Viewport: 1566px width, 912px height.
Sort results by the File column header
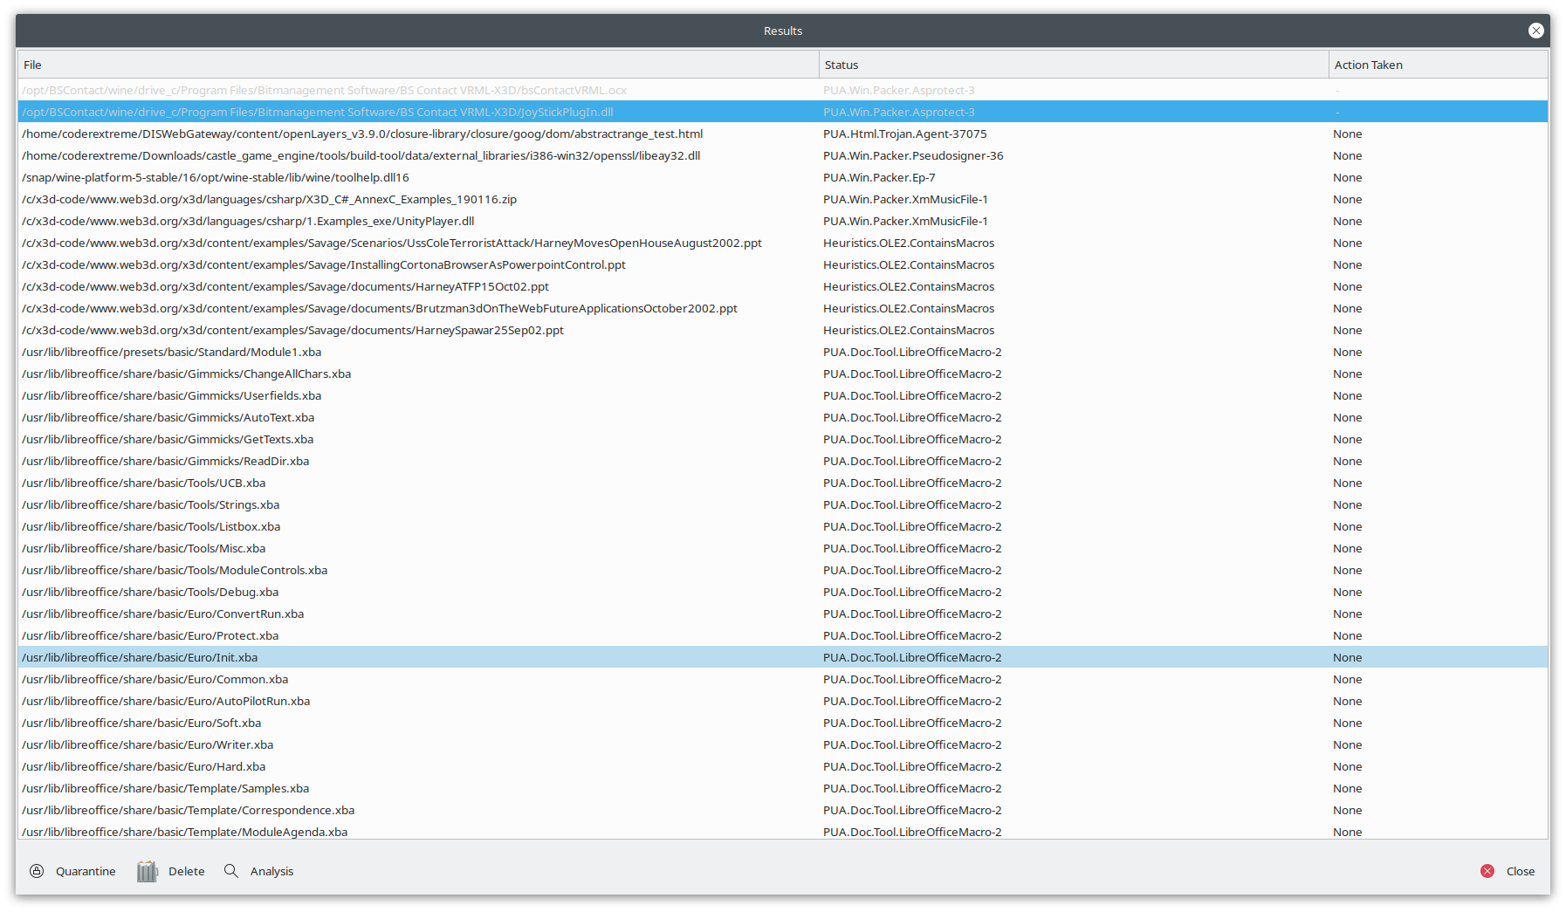tap(417, 65)
